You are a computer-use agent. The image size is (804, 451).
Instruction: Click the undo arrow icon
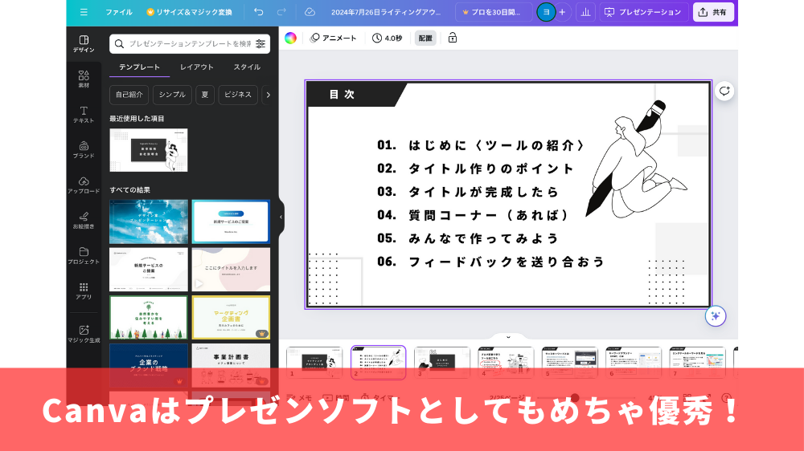(x=258, y=12)
